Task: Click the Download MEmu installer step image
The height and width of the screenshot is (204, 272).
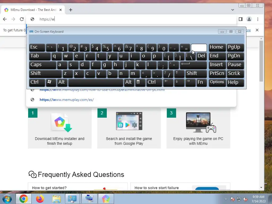Action: 61,122
